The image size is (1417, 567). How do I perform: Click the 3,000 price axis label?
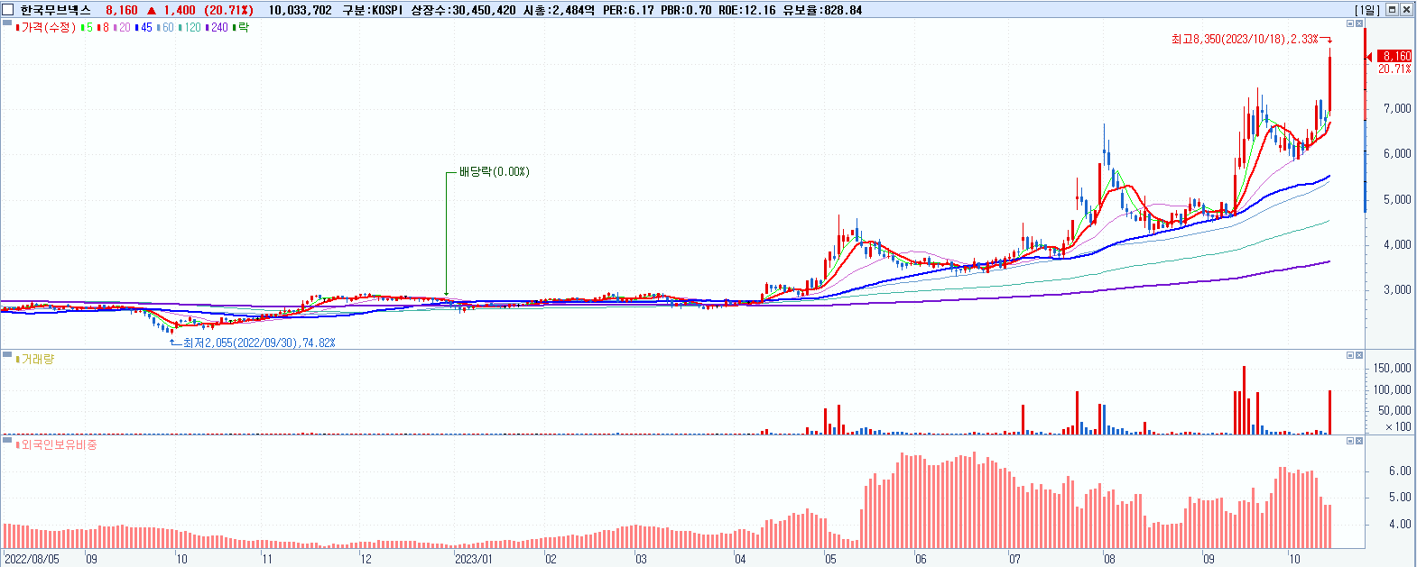[x=1397, y=289]
